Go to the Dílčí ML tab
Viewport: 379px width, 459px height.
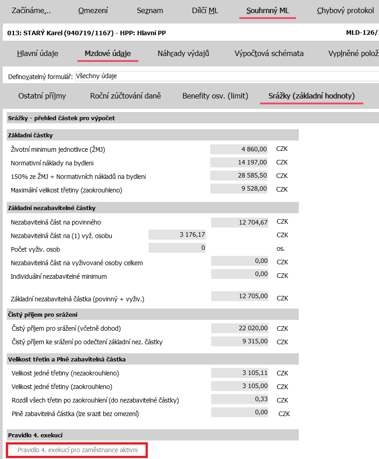(x=205, y=10)
